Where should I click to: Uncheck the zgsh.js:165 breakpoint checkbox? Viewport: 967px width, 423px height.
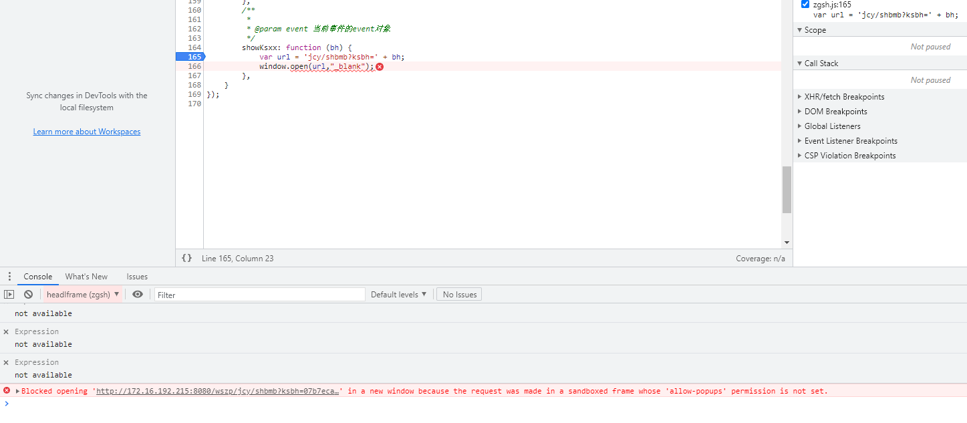[805, 4]
